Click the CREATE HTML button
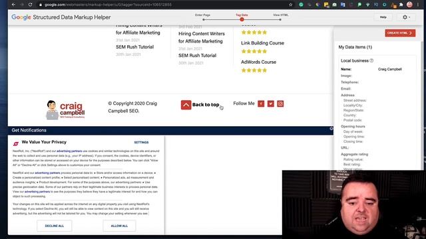 tap(400, 33)
